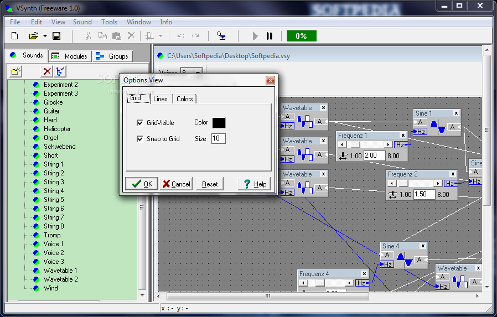
Task: Click the Help button in Options View
Action: tap(254, 184)
